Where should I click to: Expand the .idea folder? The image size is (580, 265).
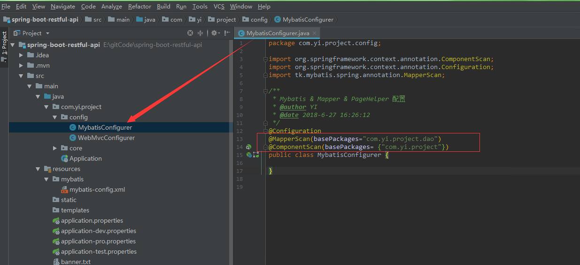coord(21,55)
